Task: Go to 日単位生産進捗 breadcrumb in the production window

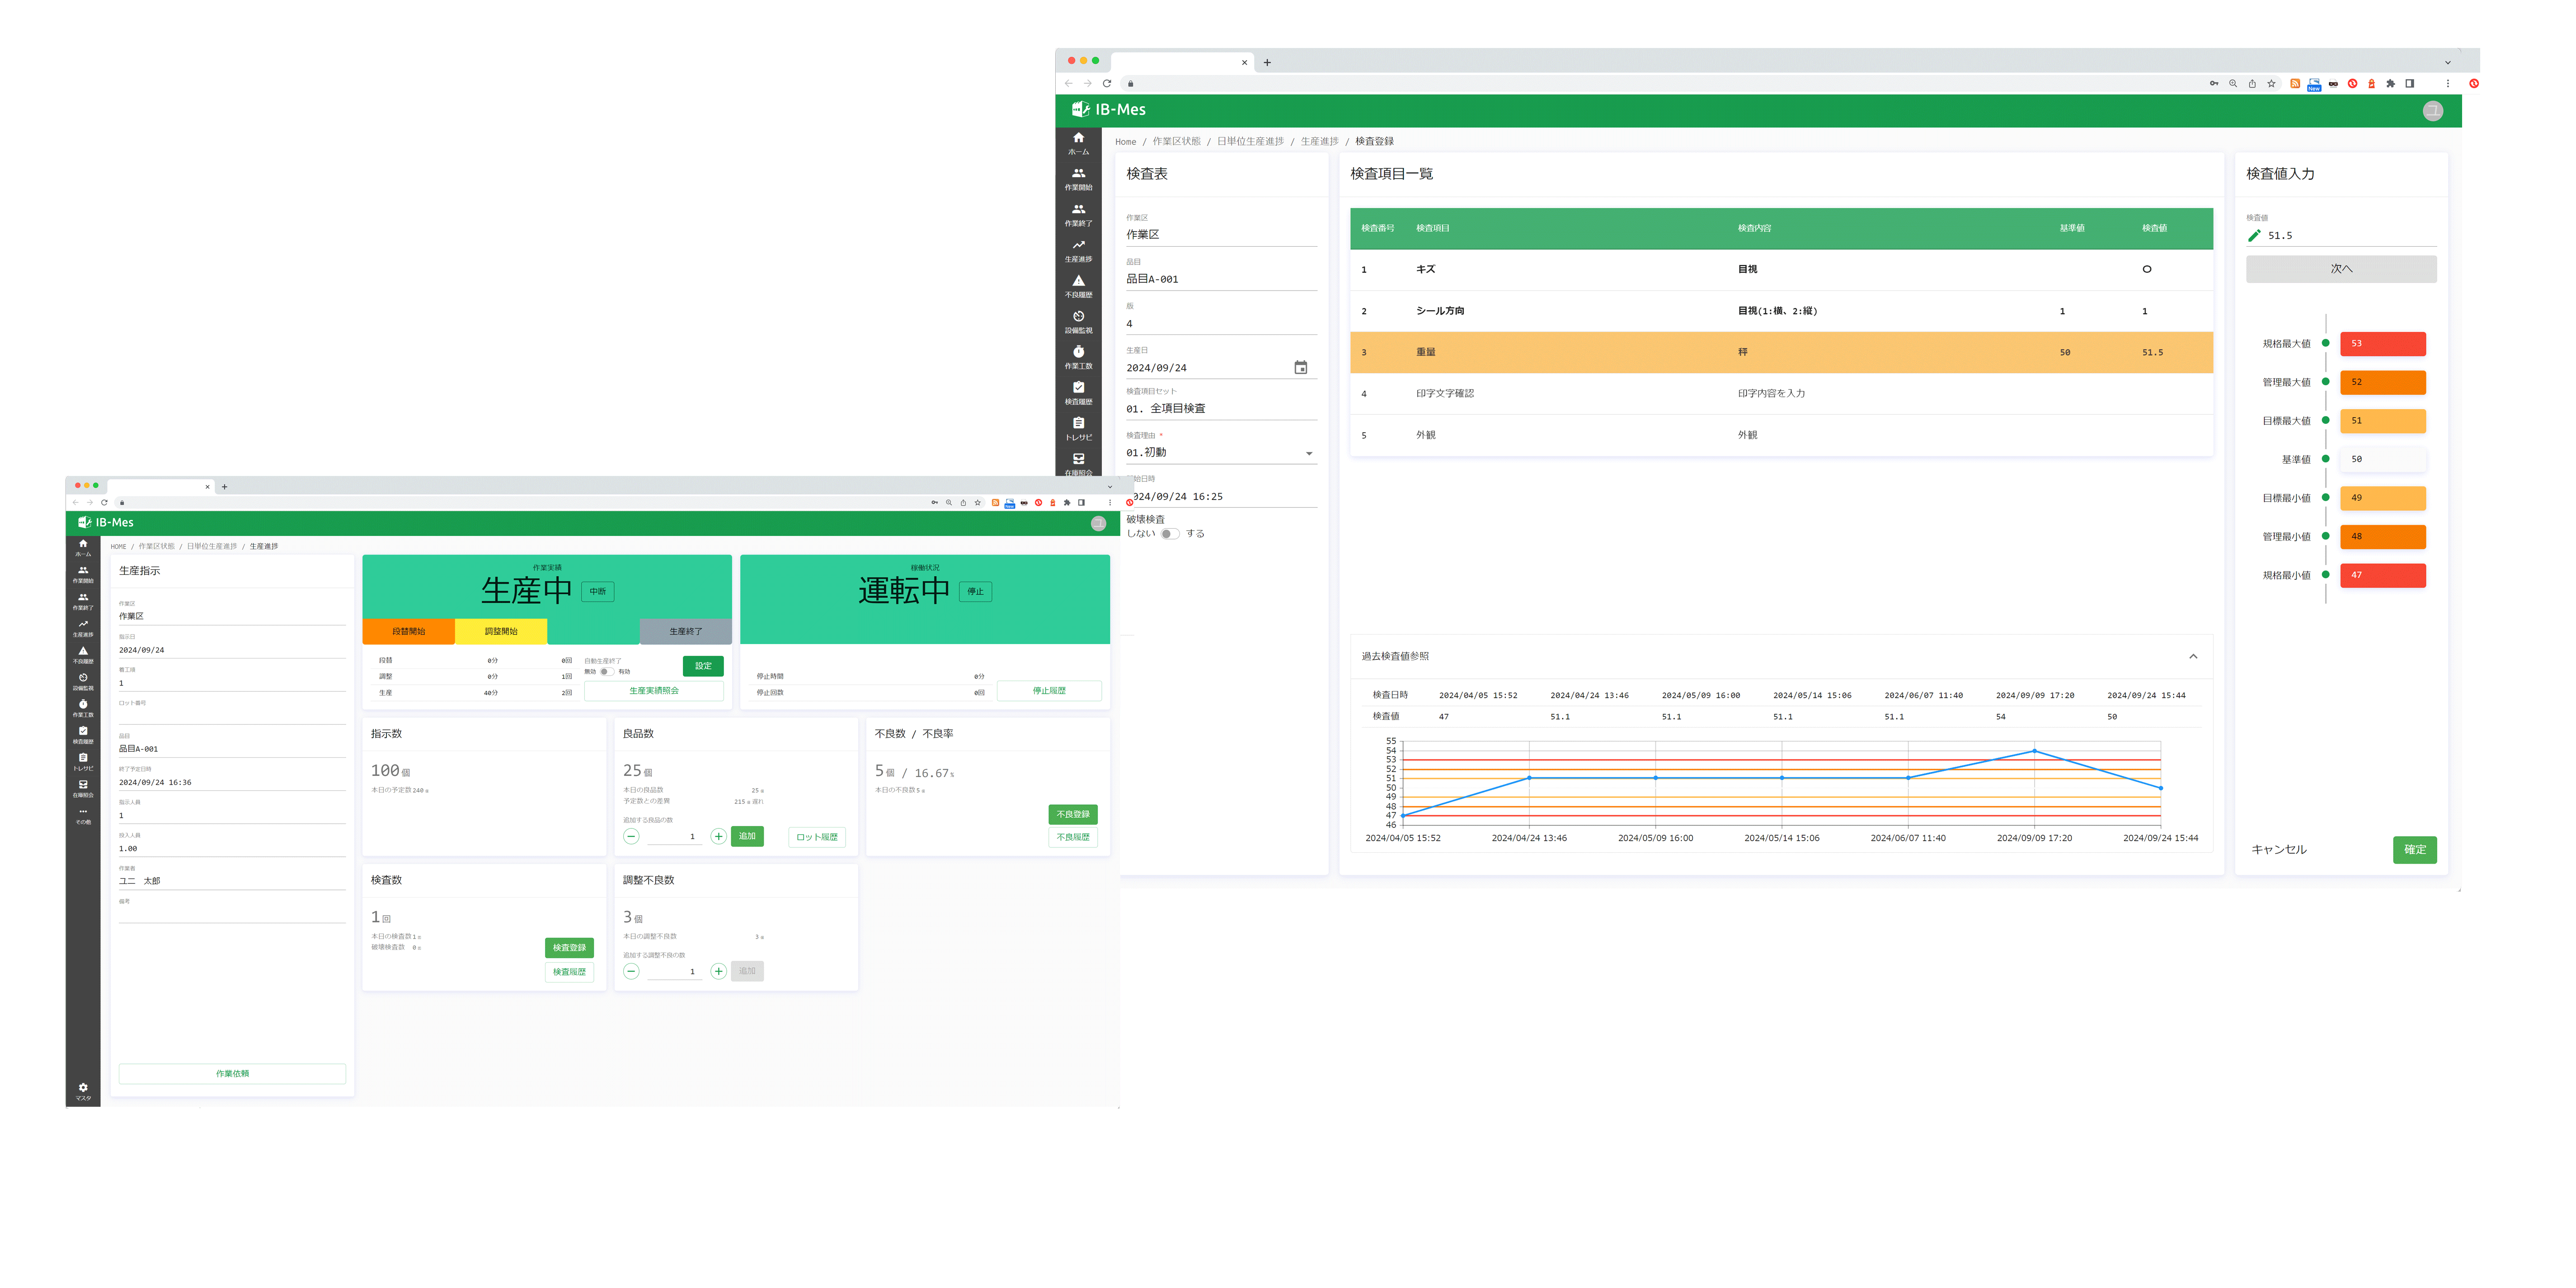Action: pos(212,547)
